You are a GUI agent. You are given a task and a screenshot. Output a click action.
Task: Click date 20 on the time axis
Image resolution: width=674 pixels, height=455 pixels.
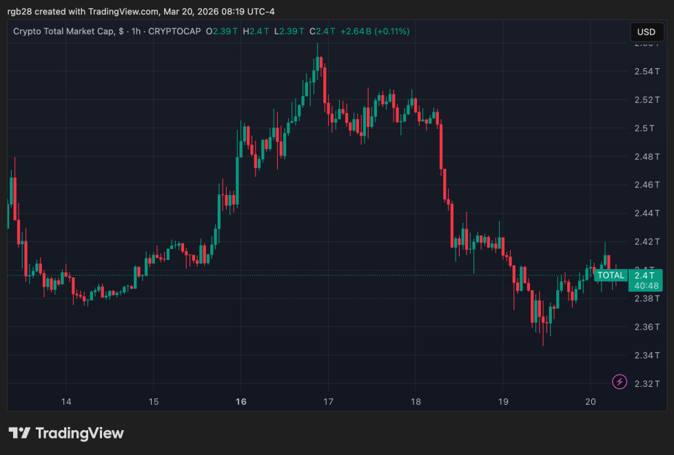(x=591, y=401)
